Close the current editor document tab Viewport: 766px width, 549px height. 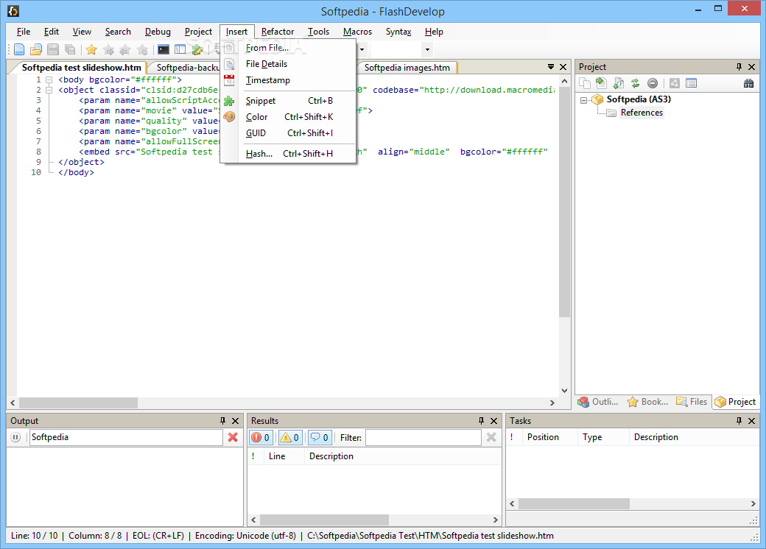pos(563,67)
